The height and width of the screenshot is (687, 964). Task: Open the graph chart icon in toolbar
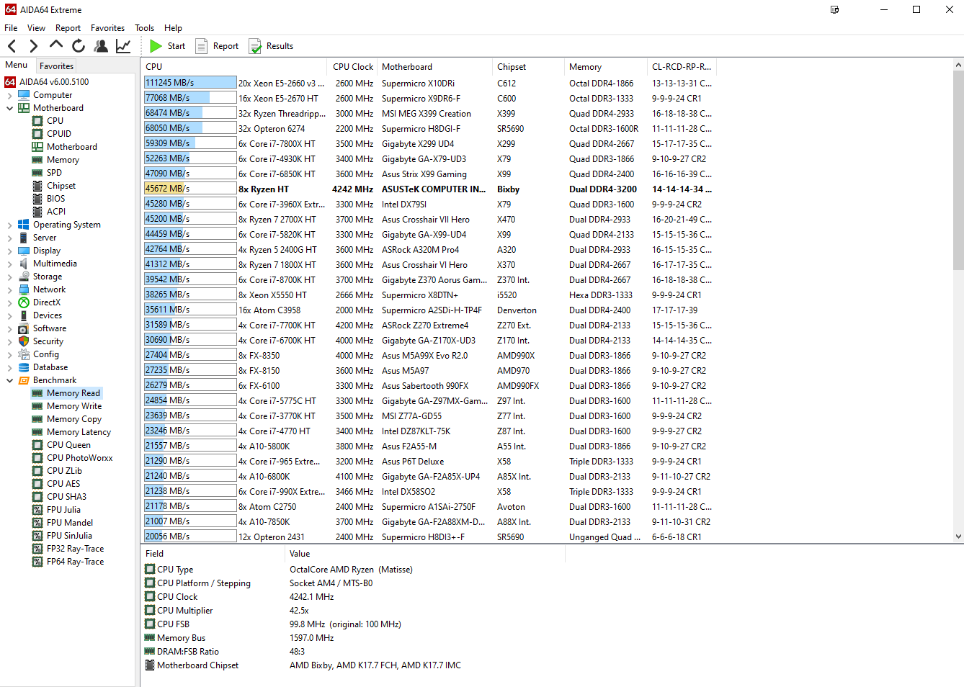point(123,46)
